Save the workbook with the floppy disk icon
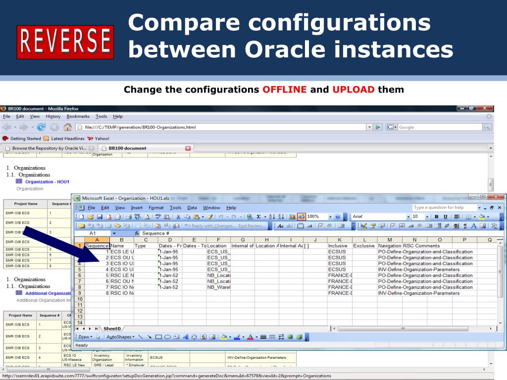The image size is (507, 380). [x=100, y=217]
